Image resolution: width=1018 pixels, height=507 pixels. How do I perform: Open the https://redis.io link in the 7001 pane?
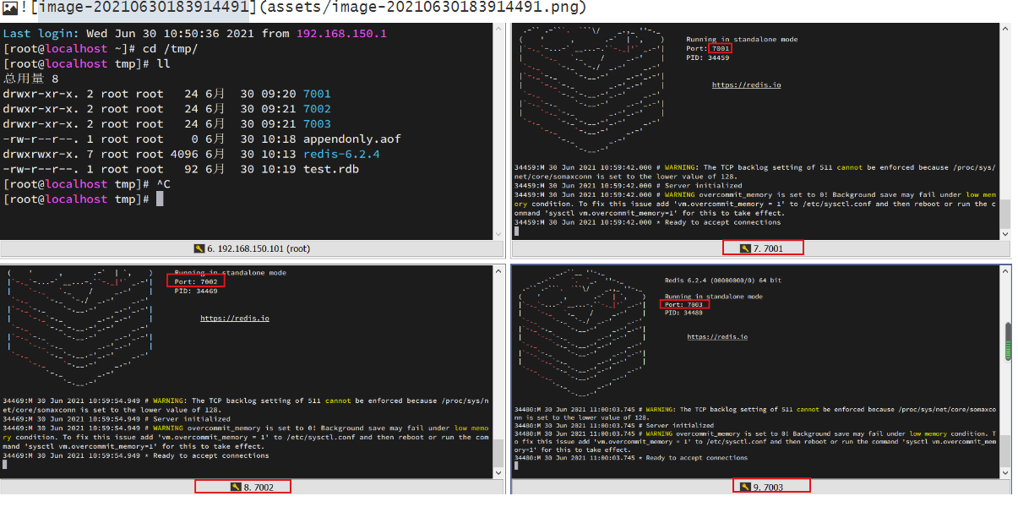(746, 85)
